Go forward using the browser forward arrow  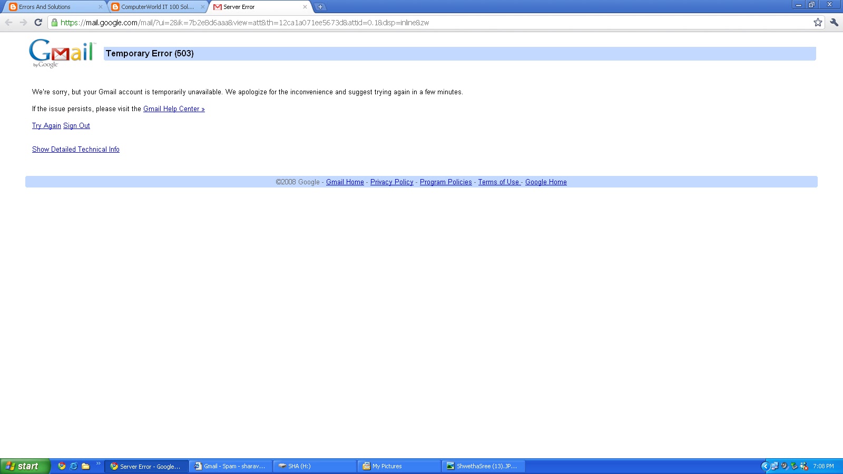pyautogui.click(x=23, y=23)
